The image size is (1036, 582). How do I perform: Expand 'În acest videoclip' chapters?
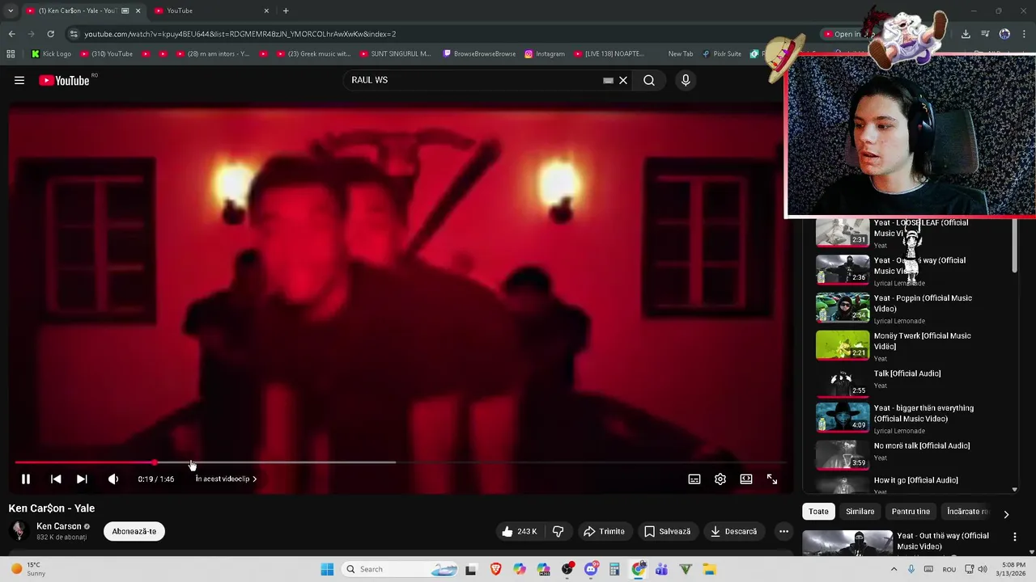pyautogui.click(x=226, y=479)
